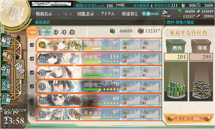Switch to fleet 3 tab
Image resolution: width=215 pixels, height=129 pixels.
[x=56, y=33]
